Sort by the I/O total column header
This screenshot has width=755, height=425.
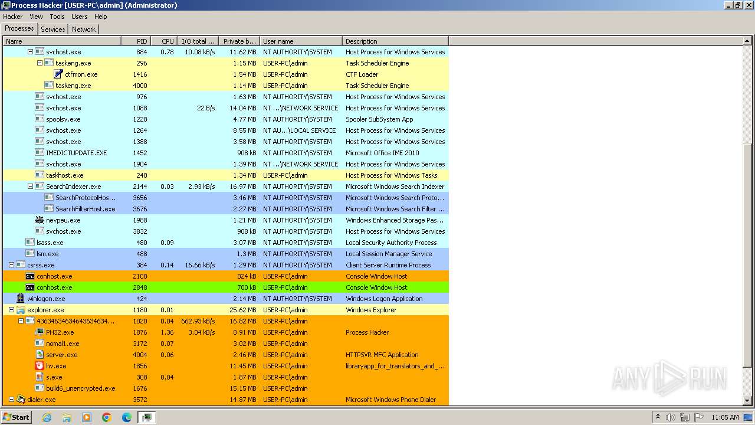click(x=197, y=41)
